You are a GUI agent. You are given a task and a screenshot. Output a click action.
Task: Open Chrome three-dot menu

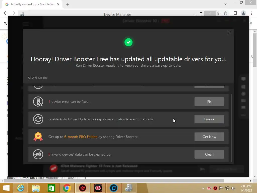(x=251, y=13)
